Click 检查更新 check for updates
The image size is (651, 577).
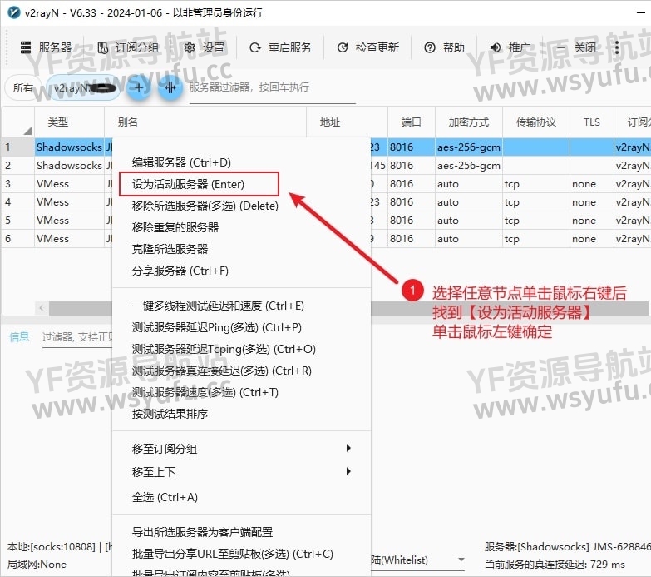click(367, 47)
